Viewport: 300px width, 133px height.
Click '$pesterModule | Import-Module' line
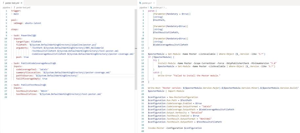pyautogui.click(x=166, y=91)
